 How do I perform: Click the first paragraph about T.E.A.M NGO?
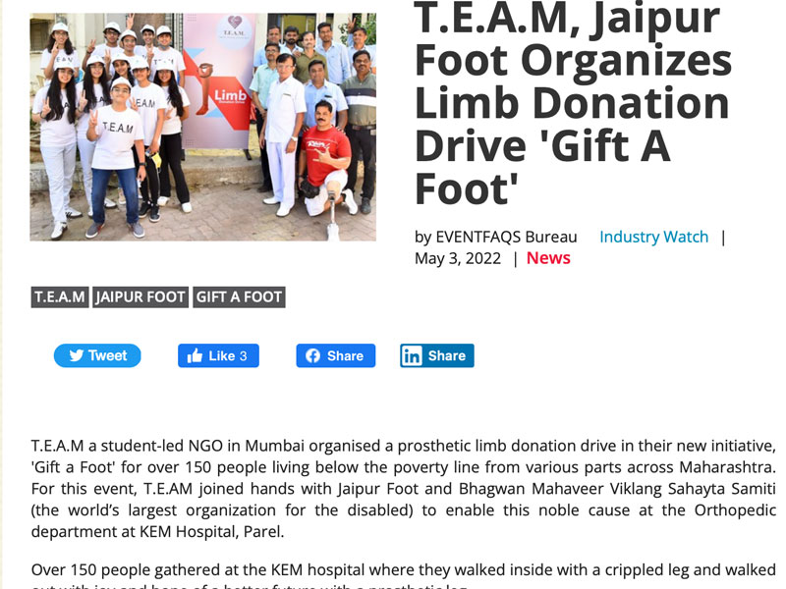point(404,488)
